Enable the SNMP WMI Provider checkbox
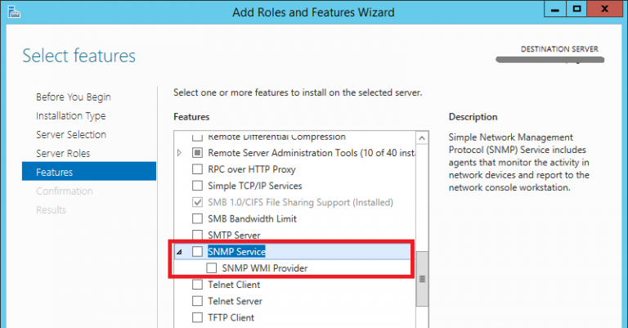This screenshot has width=628, height=328. point(213,268)
